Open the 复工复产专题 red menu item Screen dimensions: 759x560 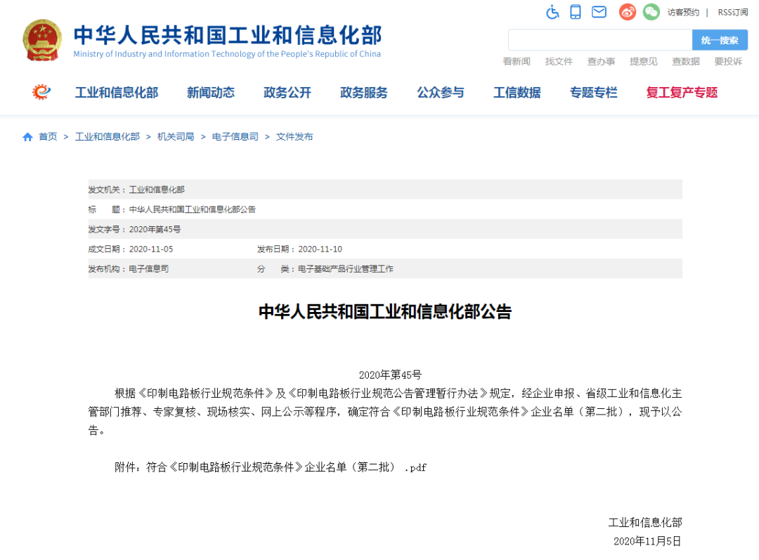coord(682,93)
